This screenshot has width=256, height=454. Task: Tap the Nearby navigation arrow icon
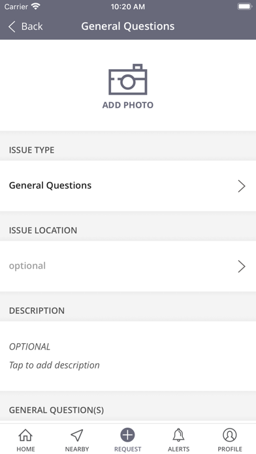tap(77, 435)
